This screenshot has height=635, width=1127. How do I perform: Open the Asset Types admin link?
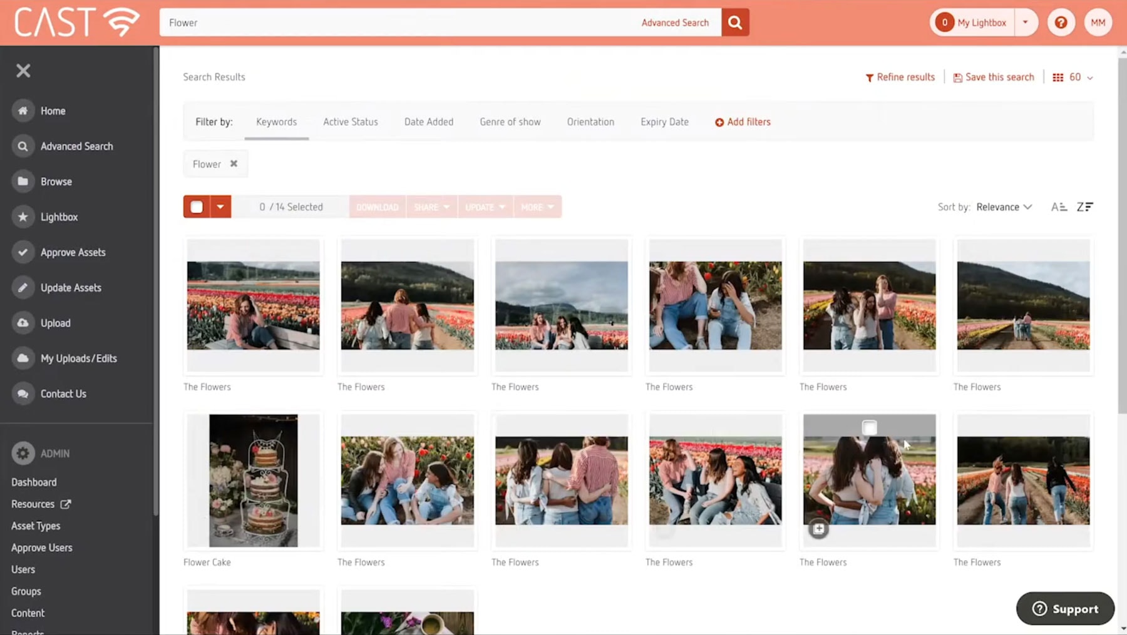tap(36, 526)
